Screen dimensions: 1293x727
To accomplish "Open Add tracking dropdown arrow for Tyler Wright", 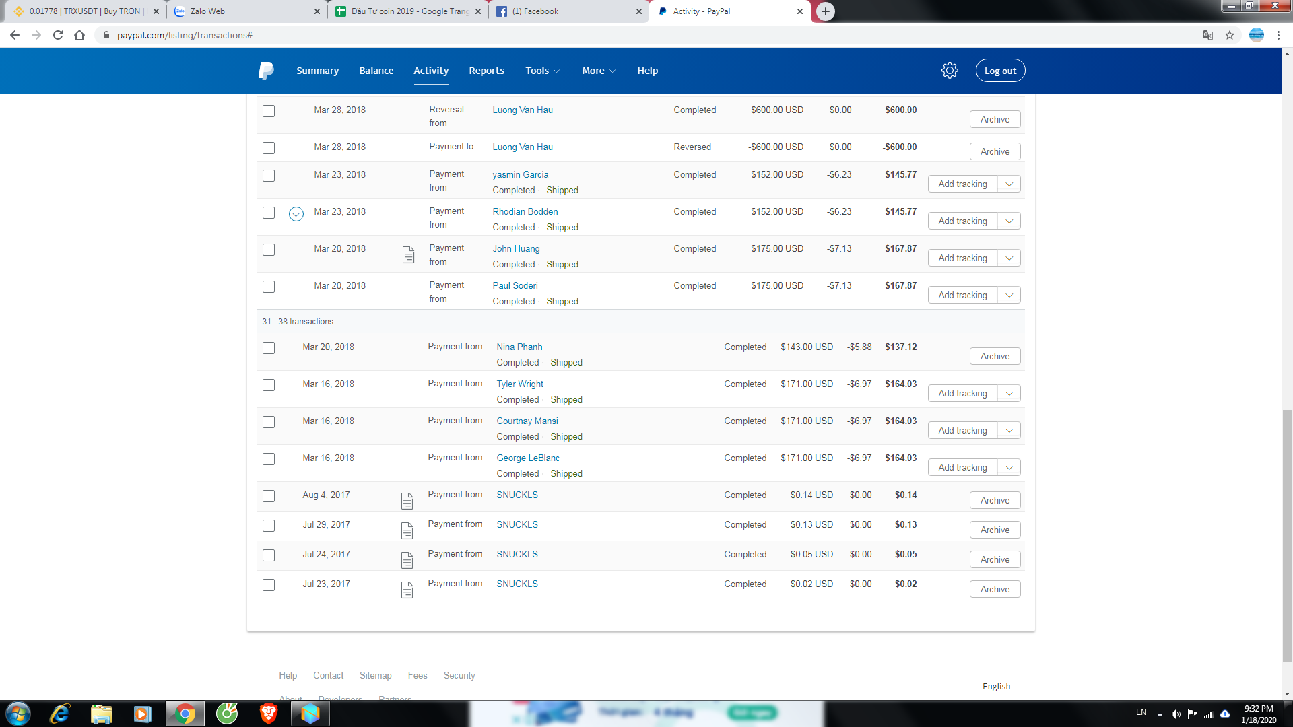I will tap(1009, 394).
